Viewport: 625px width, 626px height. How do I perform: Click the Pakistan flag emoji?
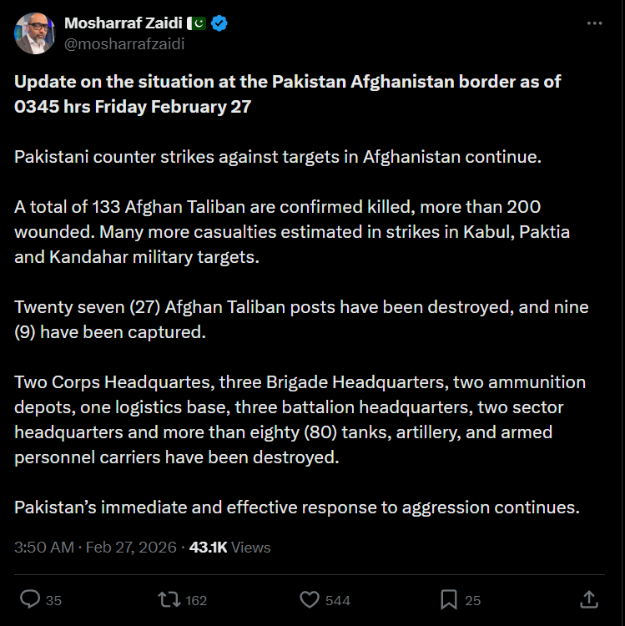click(x=195, y=23)
